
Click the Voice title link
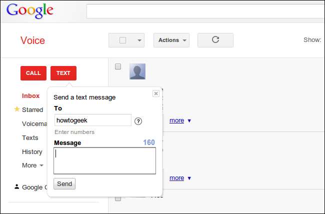pyautogui.click(x=32, y=40)
